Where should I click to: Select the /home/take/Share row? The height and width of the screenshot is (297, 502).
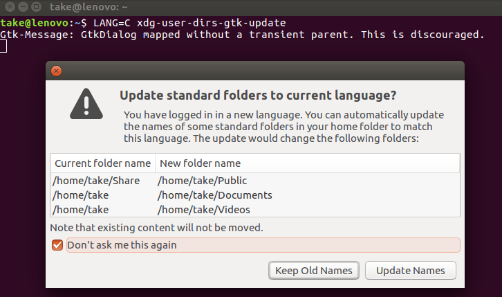coord(255,181)
